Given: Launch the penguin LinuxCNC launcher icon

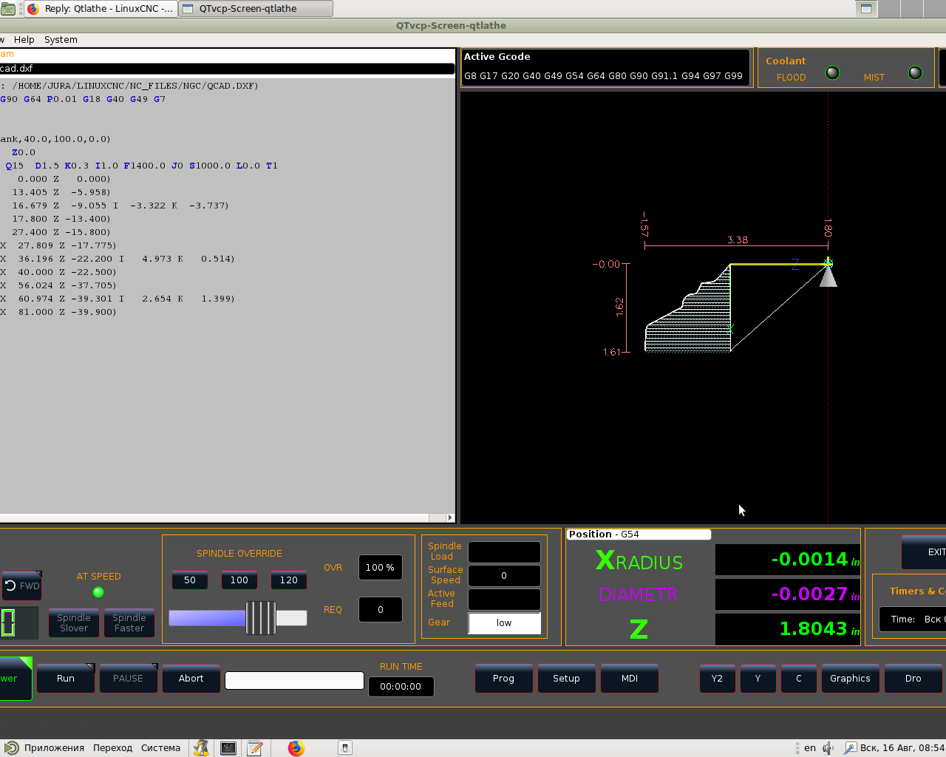Looking at the screenshot, I should point(201,748).
